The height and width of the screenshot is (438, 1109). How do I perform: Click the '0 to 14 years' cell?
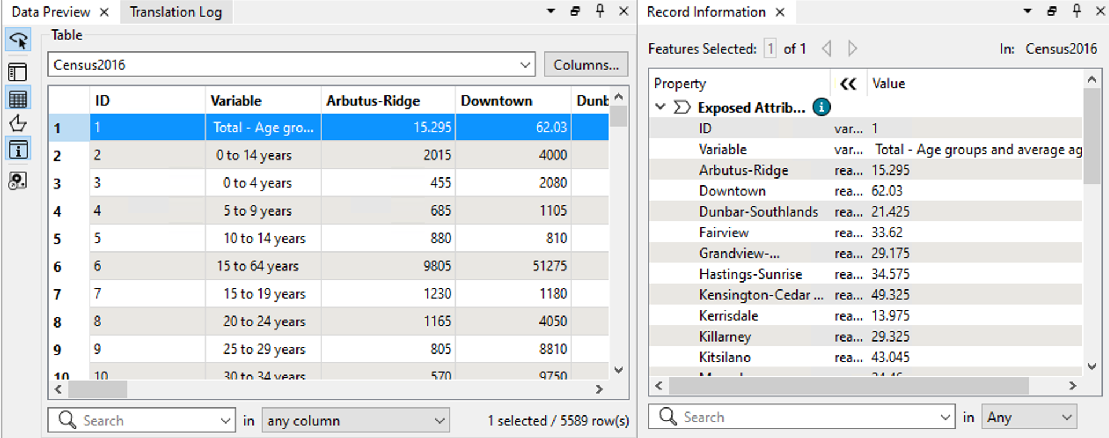pyautogui.click(x=263, y=155)
